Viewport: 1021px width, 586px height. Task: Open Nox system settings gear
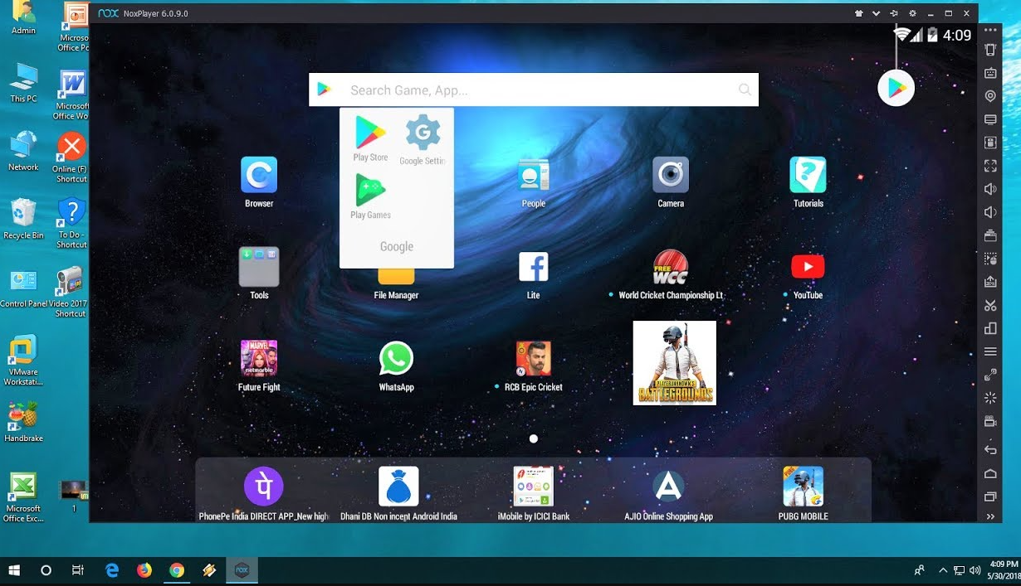pyautogui.click(x=912, y=13)
